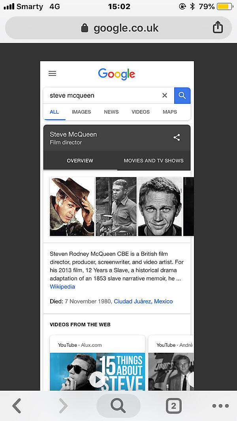Share the Steve McQueen knowledge panel
The image size is (237, 421).
177,137
